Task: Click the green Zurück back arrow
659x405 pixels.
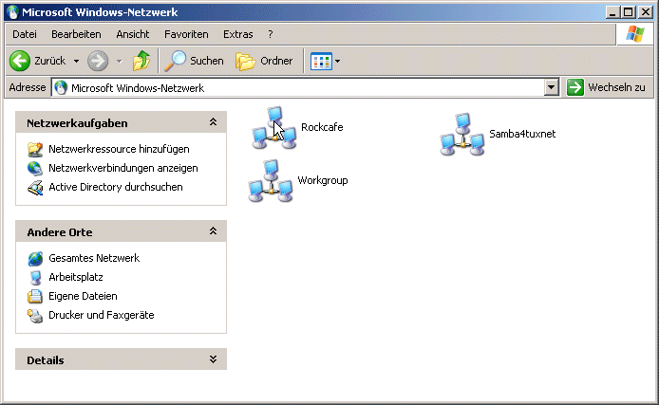Action: pyautogui.click(x=20, y=62)
